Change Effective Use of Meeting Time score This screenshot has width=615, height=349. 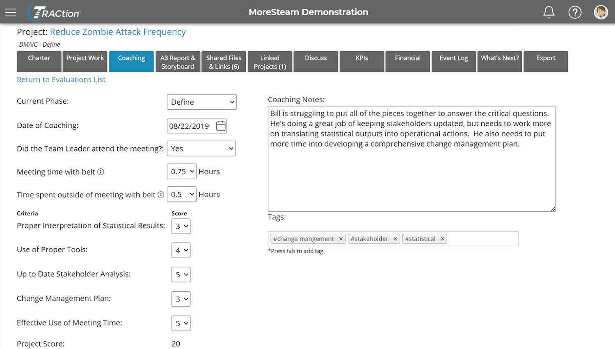click(x=181, y=323)
